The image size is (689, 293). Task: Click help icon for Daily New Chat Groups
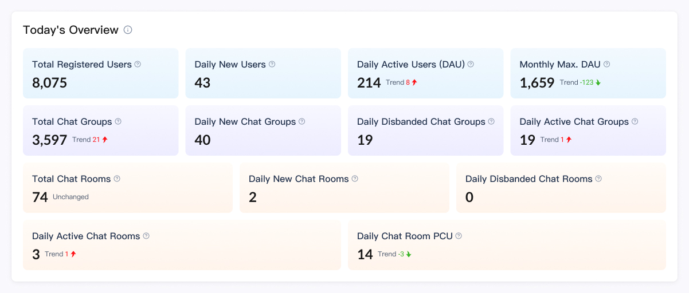(x=302, y=121)
